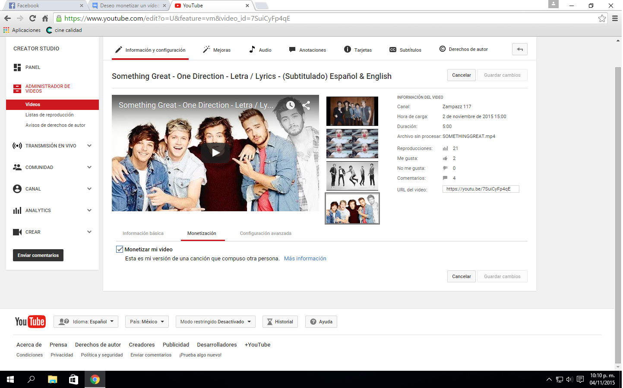Click the CC Subtítulos icon
The width and height of the screenshot is (623, 388).
(x=393, y=50)
